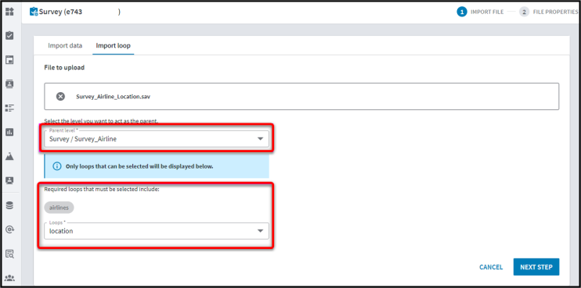Switch to the Import data tab
This screenshot has width=581, height=288.
pos(65,46)
